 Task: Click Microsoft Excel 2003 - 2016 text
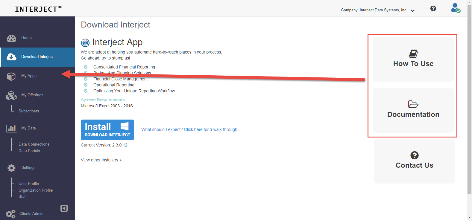(x=107, y=106)
